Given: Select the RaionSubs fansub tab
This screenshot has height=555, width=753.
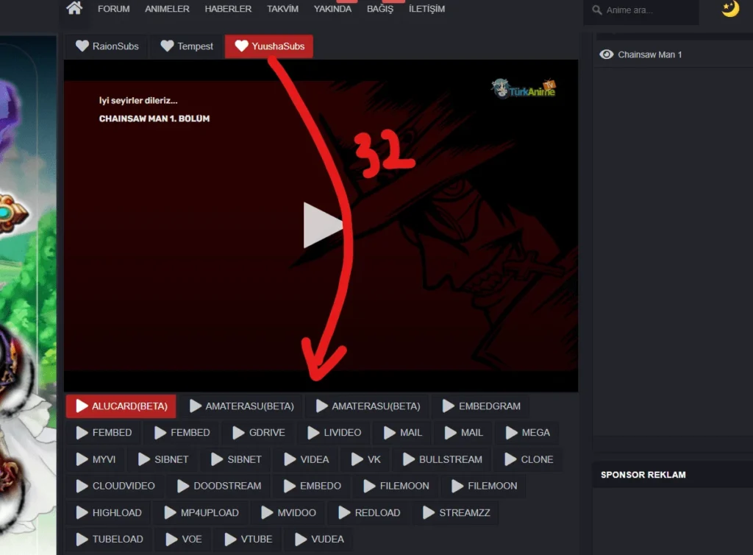Looking at the screenshot, I should point(107,46).
